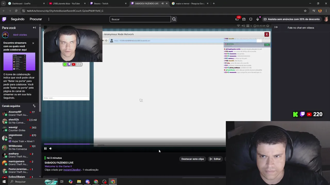Pause the clip playback

tap(45, 149)
